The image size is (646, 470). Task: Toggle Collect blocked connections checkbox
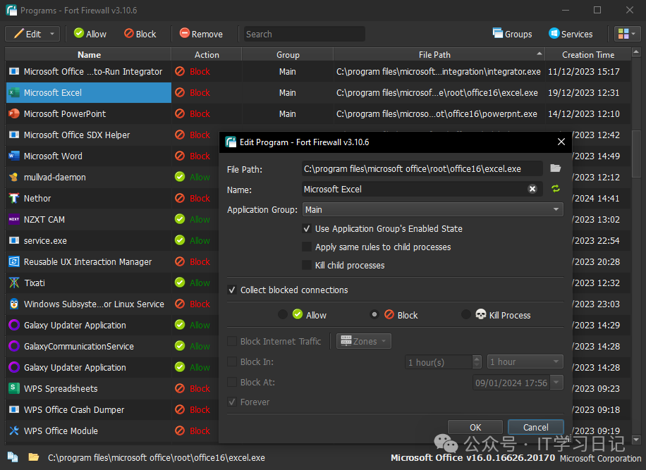[x=232, y=290]
